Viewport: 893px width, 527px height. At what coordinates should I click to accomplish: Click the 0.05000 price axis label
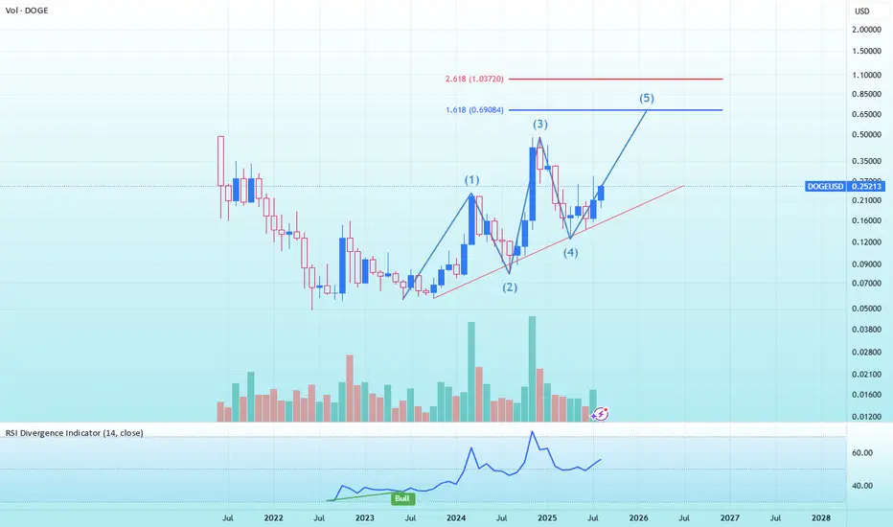[x=866, y=309]
